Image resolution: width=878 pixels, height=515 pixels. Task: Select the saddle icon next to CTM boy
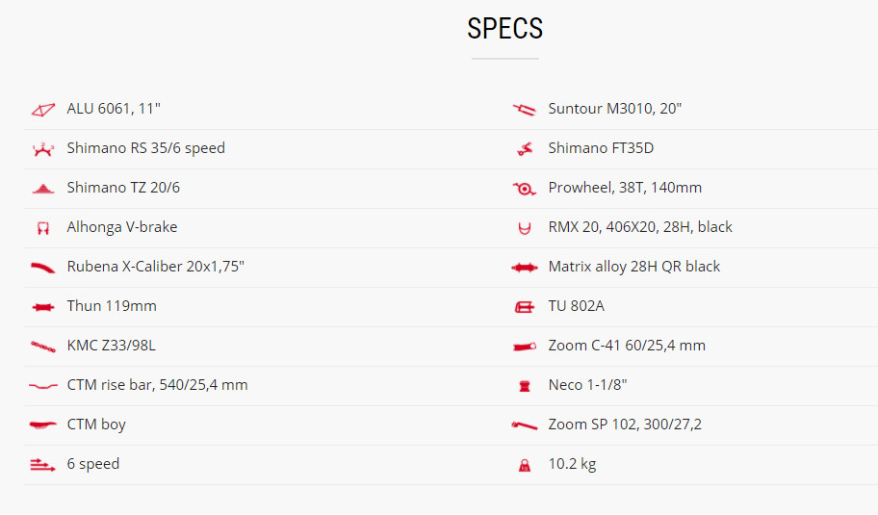(x=43, y=425)
